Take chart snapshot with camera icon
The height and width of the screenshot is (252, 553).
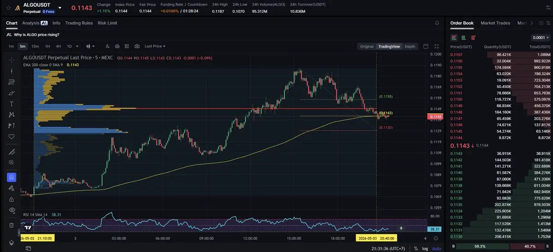[x=137, y=46]
